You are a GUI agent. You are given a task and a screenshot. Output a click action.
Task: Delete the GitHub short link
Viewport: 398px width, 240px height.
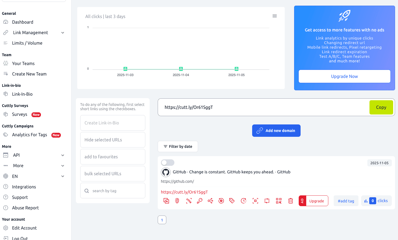point(291,201)
